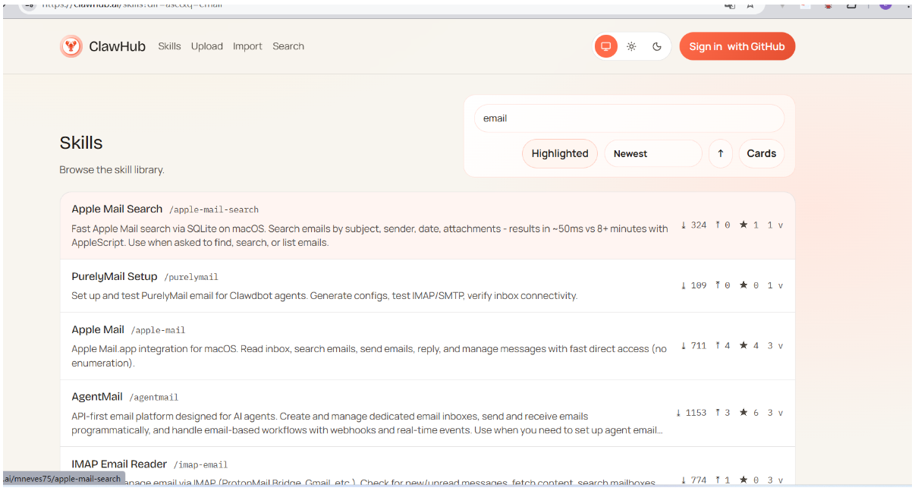This screenshot has width=915, height=494.
Task: Click up-arrow icon beside 4 in /apple-mail row
Action: (x=717, y=345)
